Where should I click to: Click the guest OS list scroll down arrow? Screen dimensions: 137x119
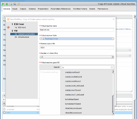(113, 114)
